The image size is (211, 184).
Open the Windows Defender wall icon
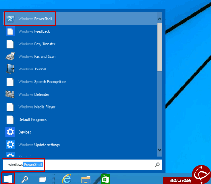click(10, 94)
